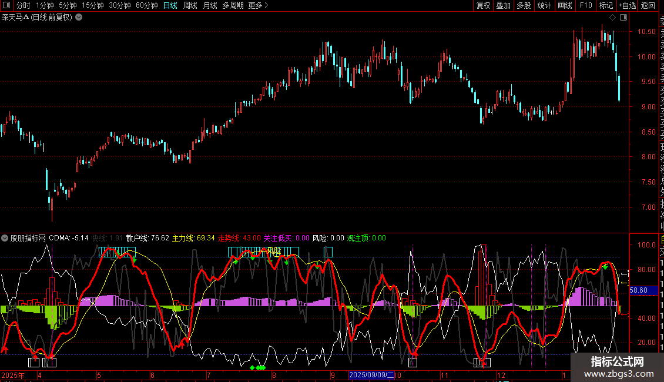Open F10 company information
This screenshot has height=382, width=664.
586,5
